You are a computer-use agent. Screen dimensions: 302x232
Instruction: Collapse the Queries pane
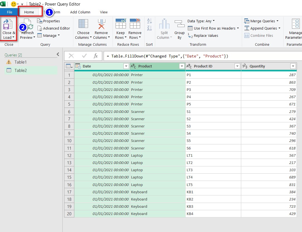[x=58, y=54]
